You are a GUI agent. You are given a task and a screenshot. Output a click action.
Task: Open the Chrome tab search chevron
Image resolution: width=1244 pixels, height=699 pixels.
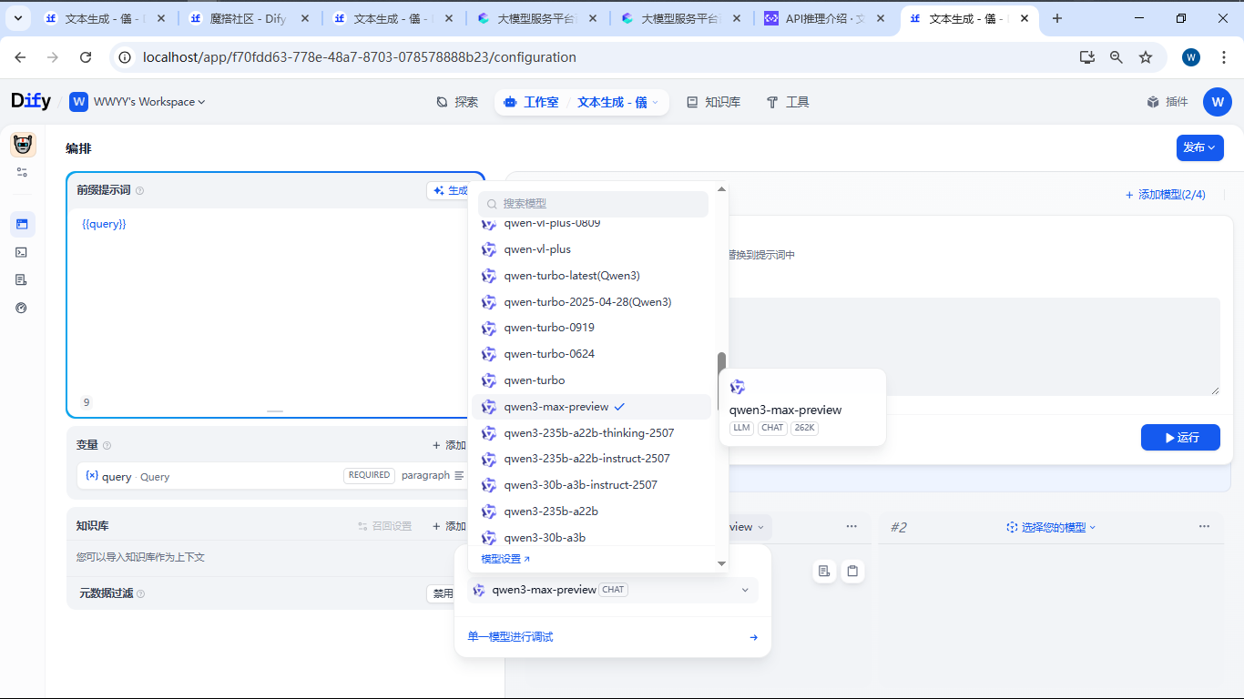[x=18, y=18]
